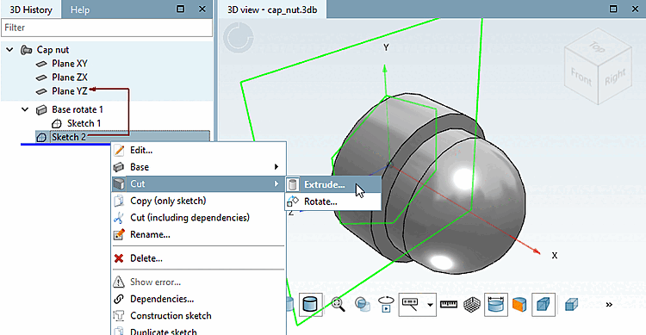Click the Cap nut part icon
Viewport: 646px width, 335px height.
pyautogui.click(x=27, y=50)
